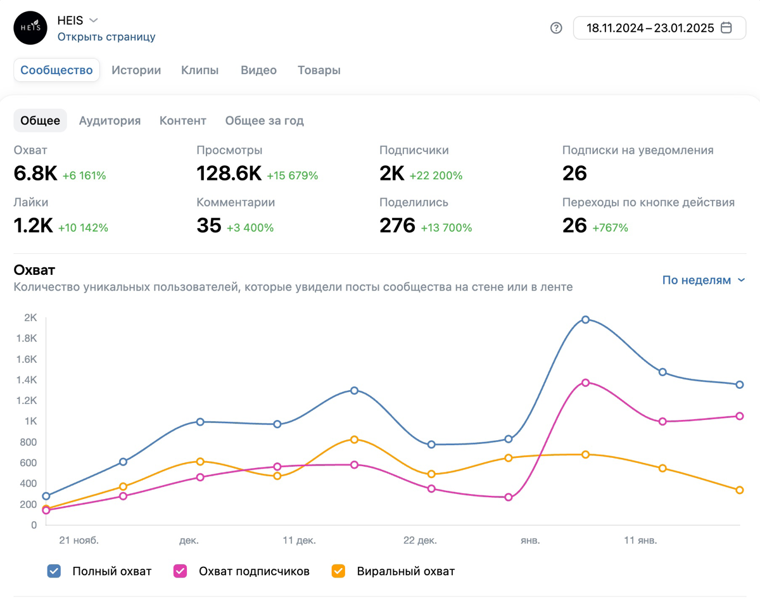Open the date range picker 18.11.2024–23.01.2025
This screenshot has width=760, height=601.
coord(659,28)
